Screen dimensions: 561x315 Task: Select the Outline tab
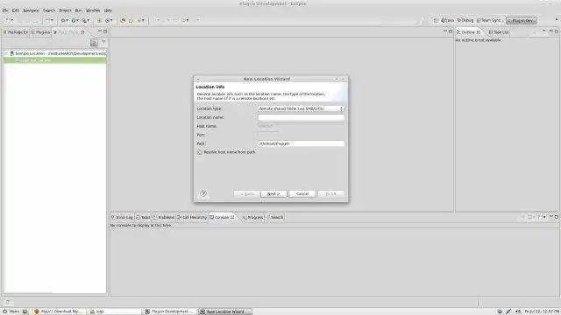(469, 32)
